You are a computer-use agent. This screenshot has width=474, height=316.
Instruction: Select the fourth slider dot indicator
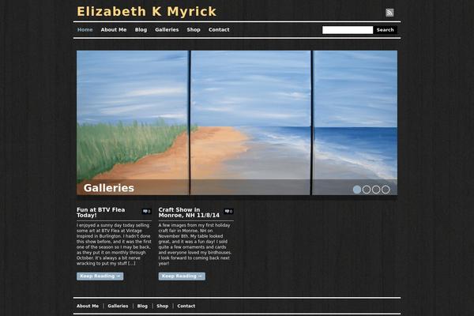386,190
